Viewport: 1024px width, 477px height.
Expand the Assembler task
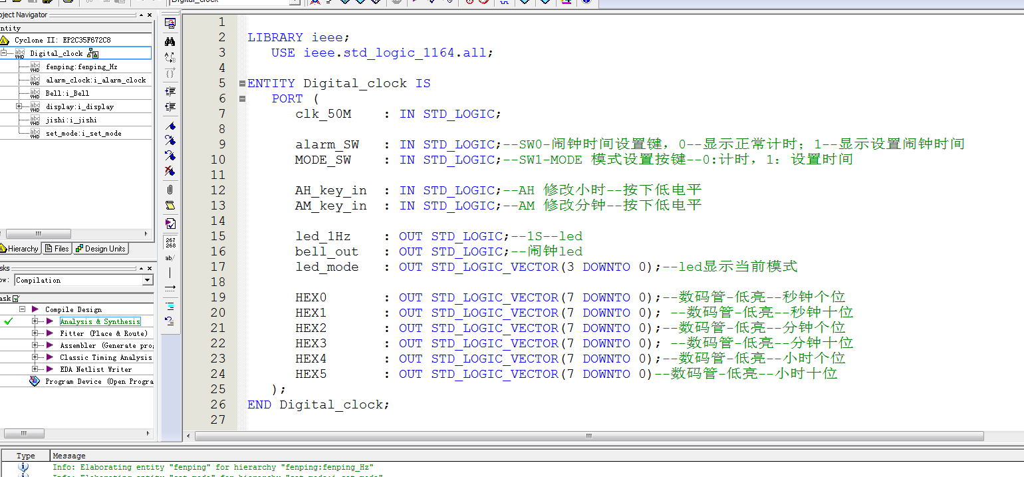[35, 345]
